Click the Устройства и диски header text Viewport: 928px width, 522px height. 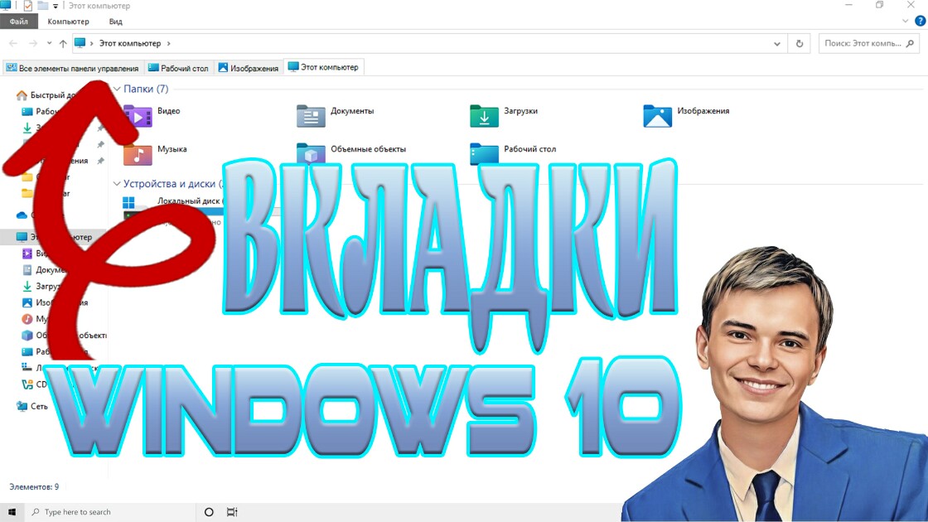pos(173,184)
